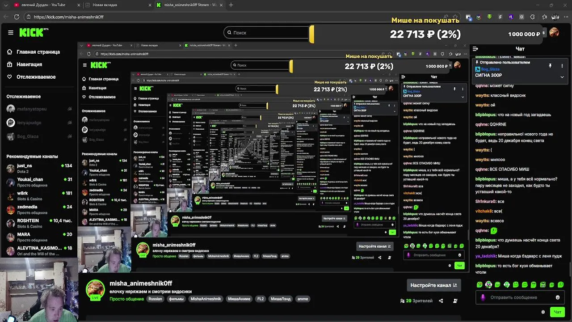Click the person icon right of the share icon
Screen dimensions: 572x322
tap(455, 301)
